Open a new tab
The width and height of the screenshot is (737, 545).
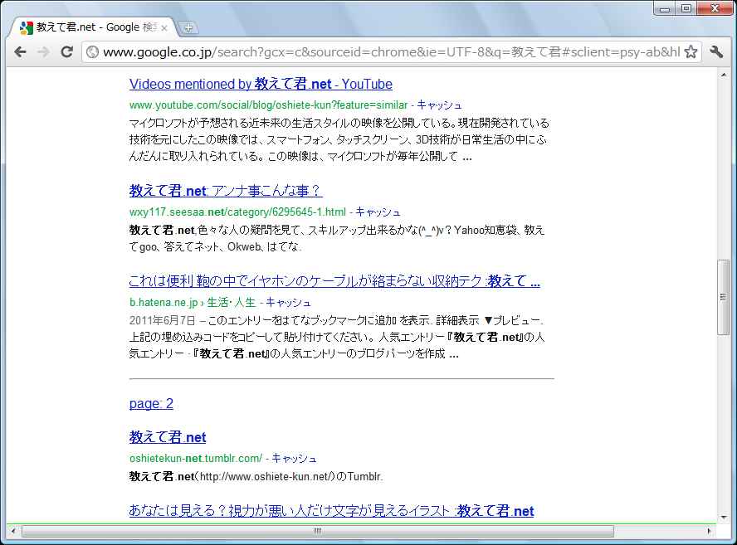tap(188, 27)
